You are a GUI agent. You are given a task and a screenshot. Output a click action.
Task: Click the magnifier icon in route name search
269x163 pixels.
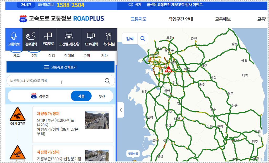107,81
